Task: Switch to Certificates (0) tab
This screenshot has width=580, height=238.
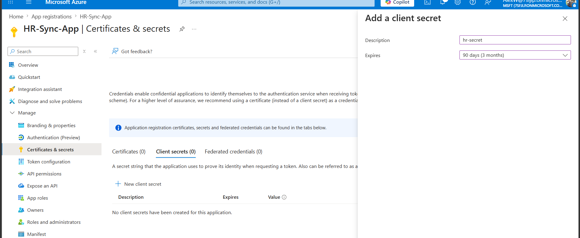Action: [x=129, y=152]
